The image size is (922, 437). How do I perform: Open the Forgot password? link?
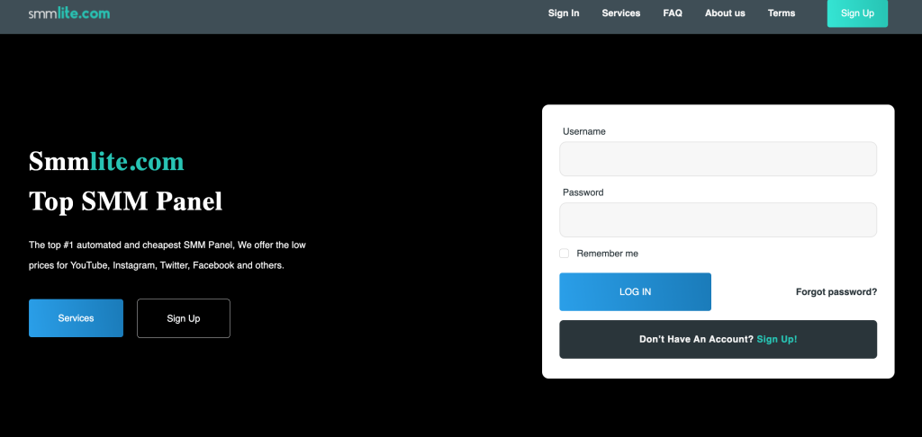(836, 291)
